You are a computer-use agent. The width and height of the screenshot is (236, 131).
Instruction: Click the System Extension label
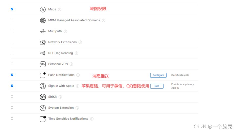[61, 108]
